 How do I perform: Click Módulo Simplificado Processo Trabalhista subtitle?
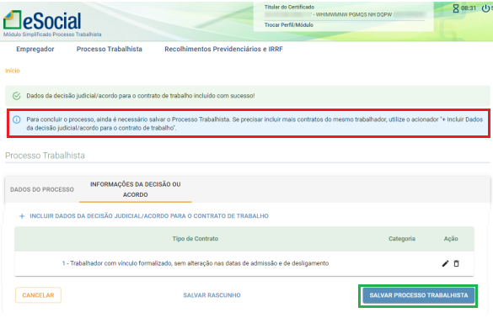coord(52,34)
